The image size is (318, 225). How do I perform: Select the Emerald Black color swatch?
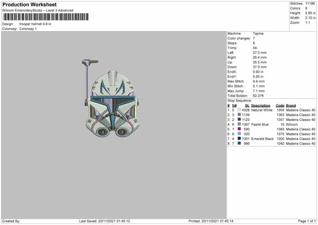(x=240, y=139)
